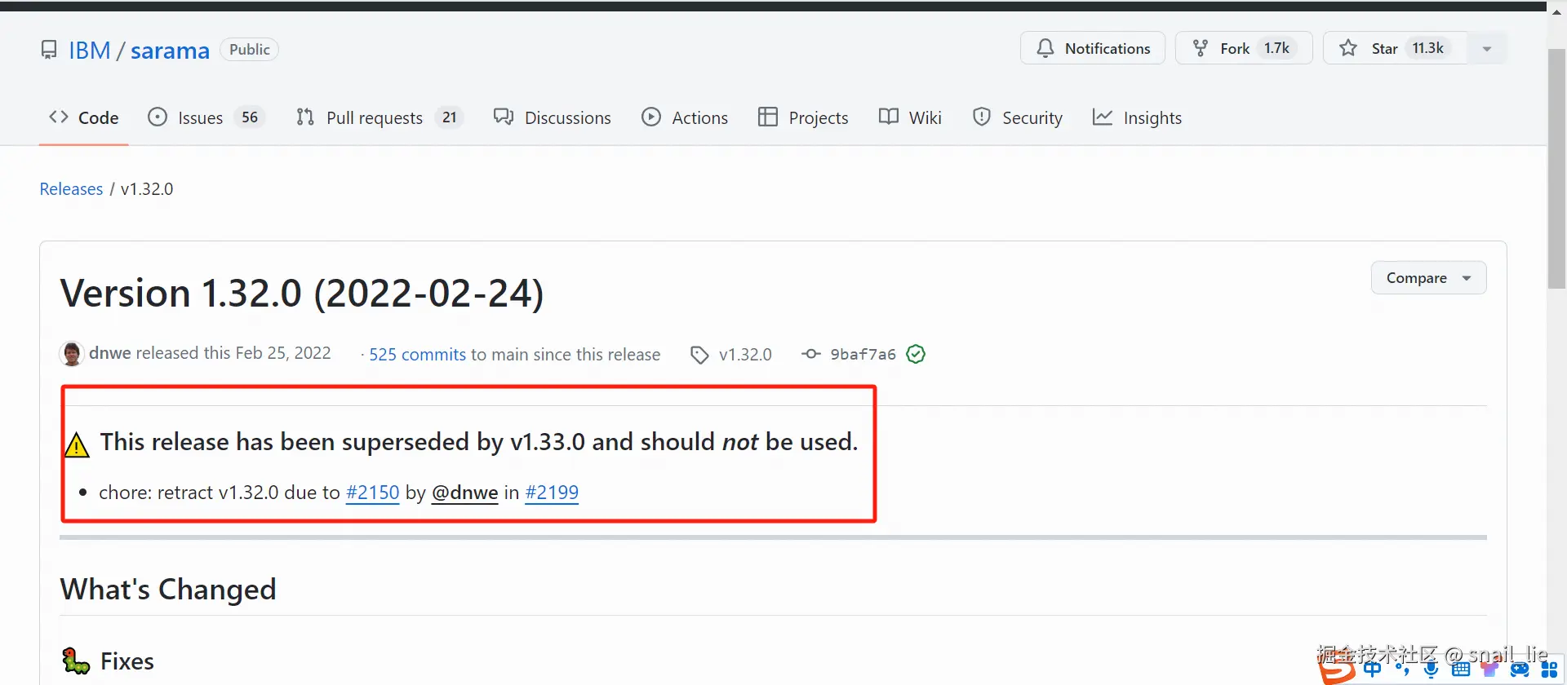Viewport: 1567px width, 685px height.
Task: Switch to the Issues tab
Action: 206,117
